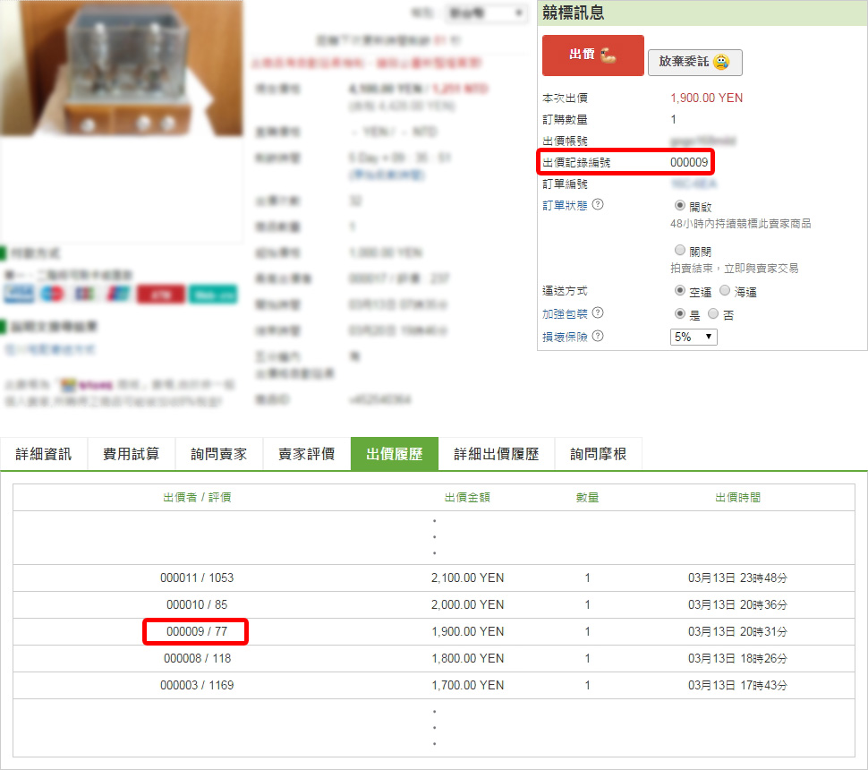Click the help icon beside 加強包裝
The height and width of the screenshot is (770, 868).
click(598, 313)
